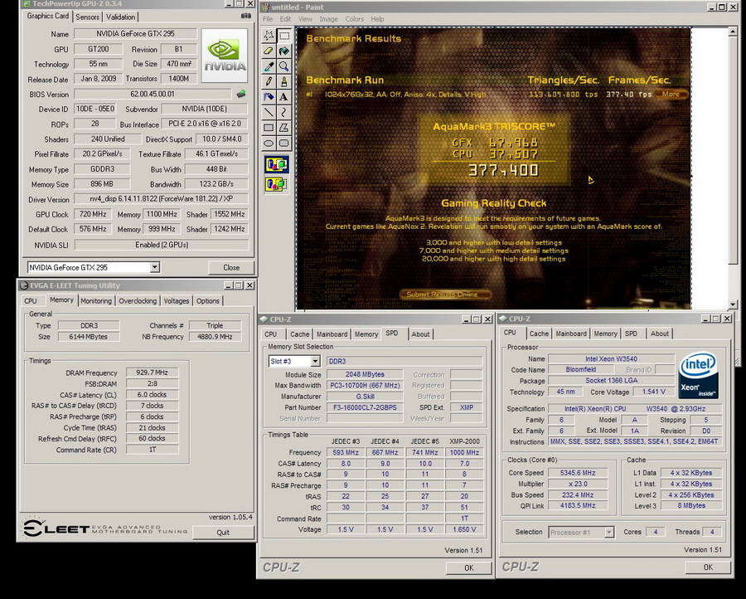Choose the transparent selection option in Paint
This screenshot has height=599, width=746.
point(277,184)
